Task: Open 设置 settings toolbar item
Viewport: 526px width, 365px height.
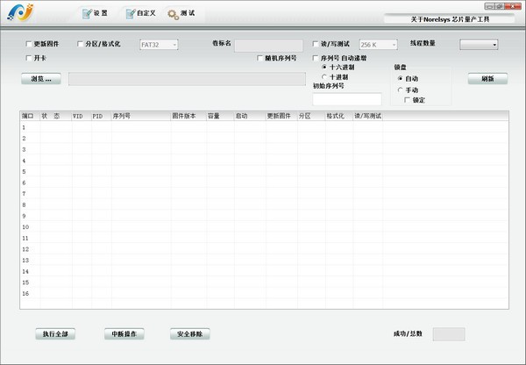Action: (95, 13)
